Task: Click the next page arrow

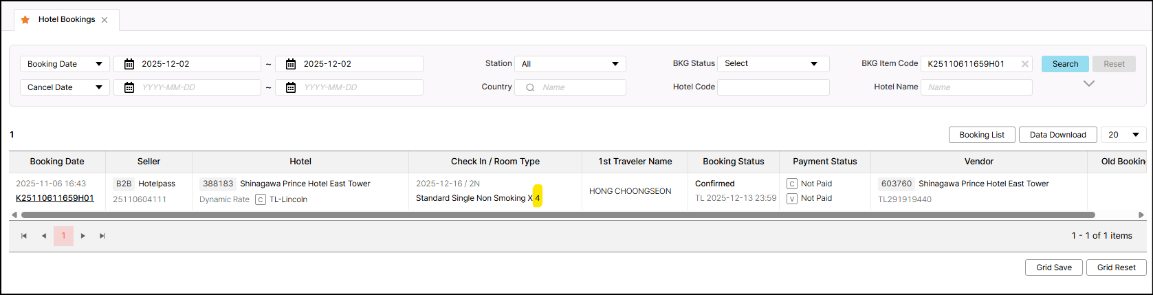Action: [x=83, y=236]
